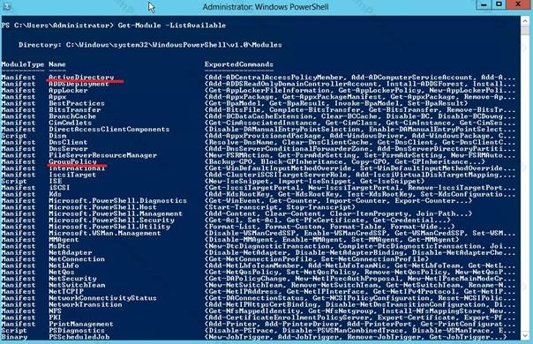This screenshot has width=533, height=344.
Task: Select the 'Dism' module name
Action: (57, 136)
